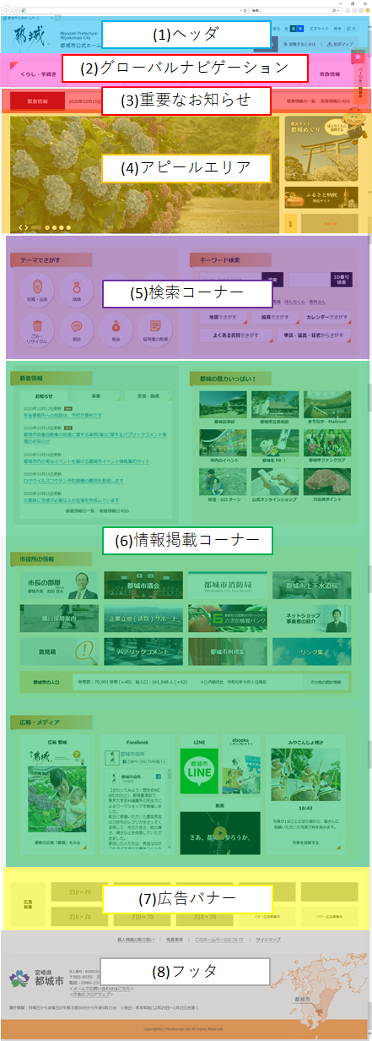Open 市政情報 global navigation menu
The image size is (372, 1041).
coord(331,74)
